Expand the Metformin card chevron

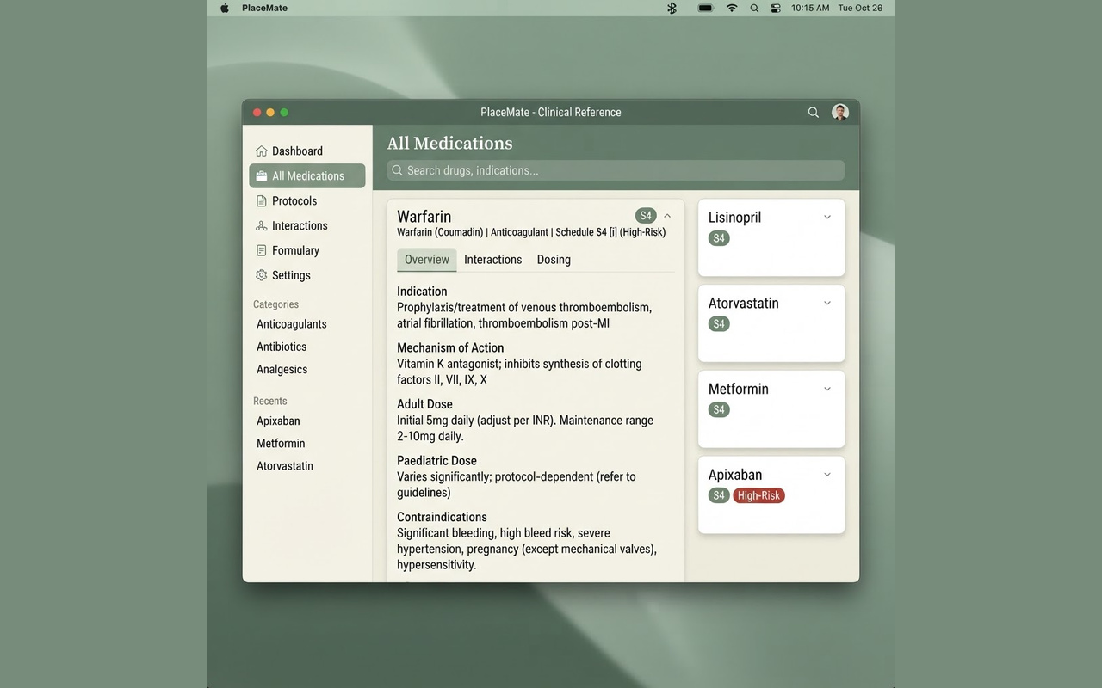tap(827, 389)
